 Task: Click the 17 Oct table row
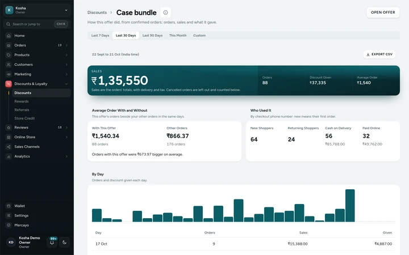tap(243, 244)
